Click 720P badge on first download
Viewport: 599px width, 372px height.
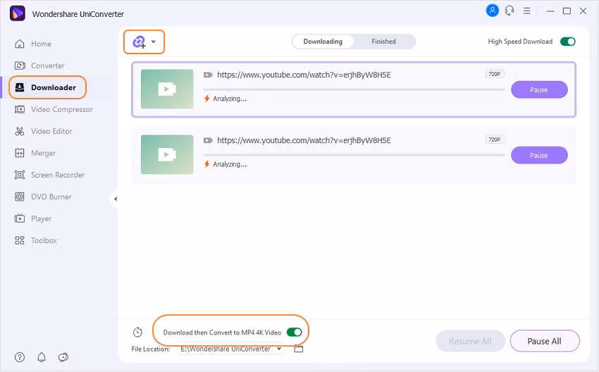tap(494, 74)
